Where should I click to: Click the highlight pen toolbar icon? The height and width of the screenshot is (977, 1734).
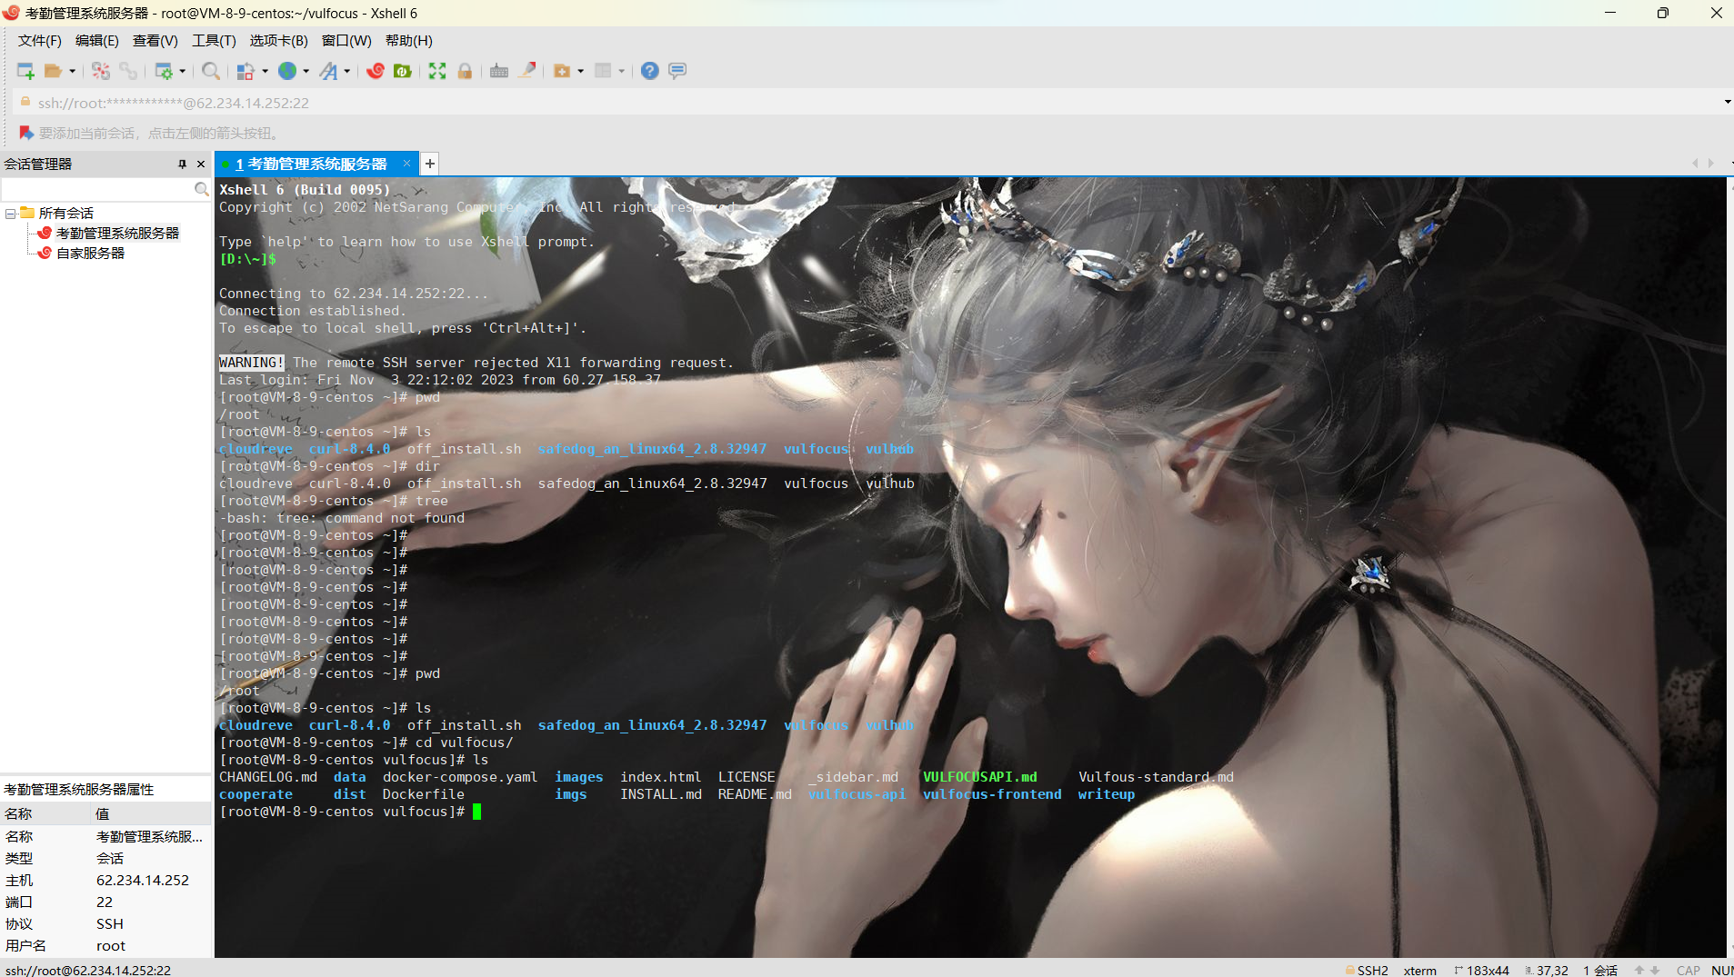pos(526,71)
